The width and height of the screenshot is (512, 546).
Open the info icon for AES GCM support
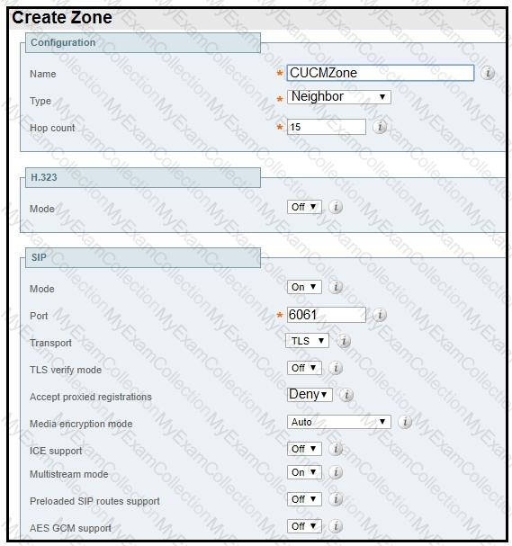click(x=336, y=526)
